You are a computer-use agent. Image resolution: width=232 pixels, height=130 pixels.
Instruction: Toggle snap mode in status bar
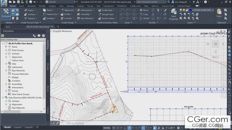pos(118,128)
